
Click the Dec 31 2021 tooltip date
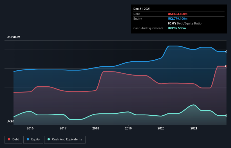pyautogui.click(x=142, y=9)
